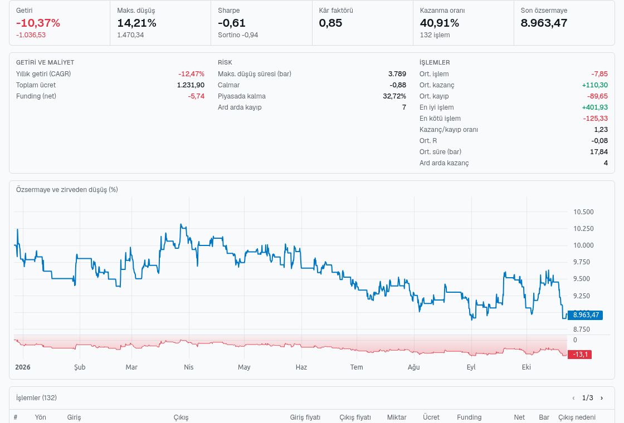Click the 'Maks. düşüş süresi (bar)' value 3.789
The image size is (624, 423).
tap(397, 74)
